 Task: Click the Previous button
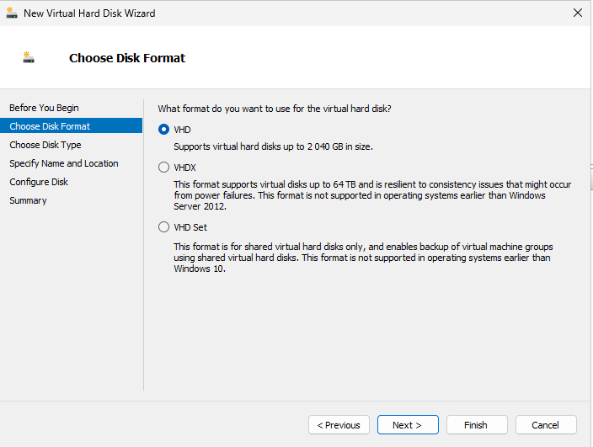[x=339, y=425]
